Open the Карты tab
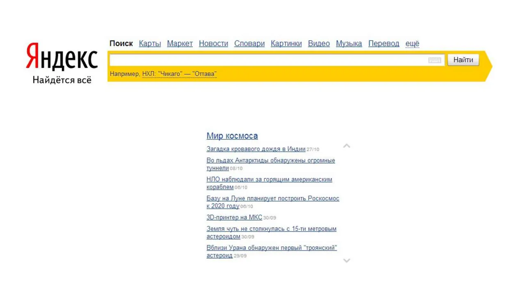The width and height of the screenshot is (525, 295). click(150, 43)
